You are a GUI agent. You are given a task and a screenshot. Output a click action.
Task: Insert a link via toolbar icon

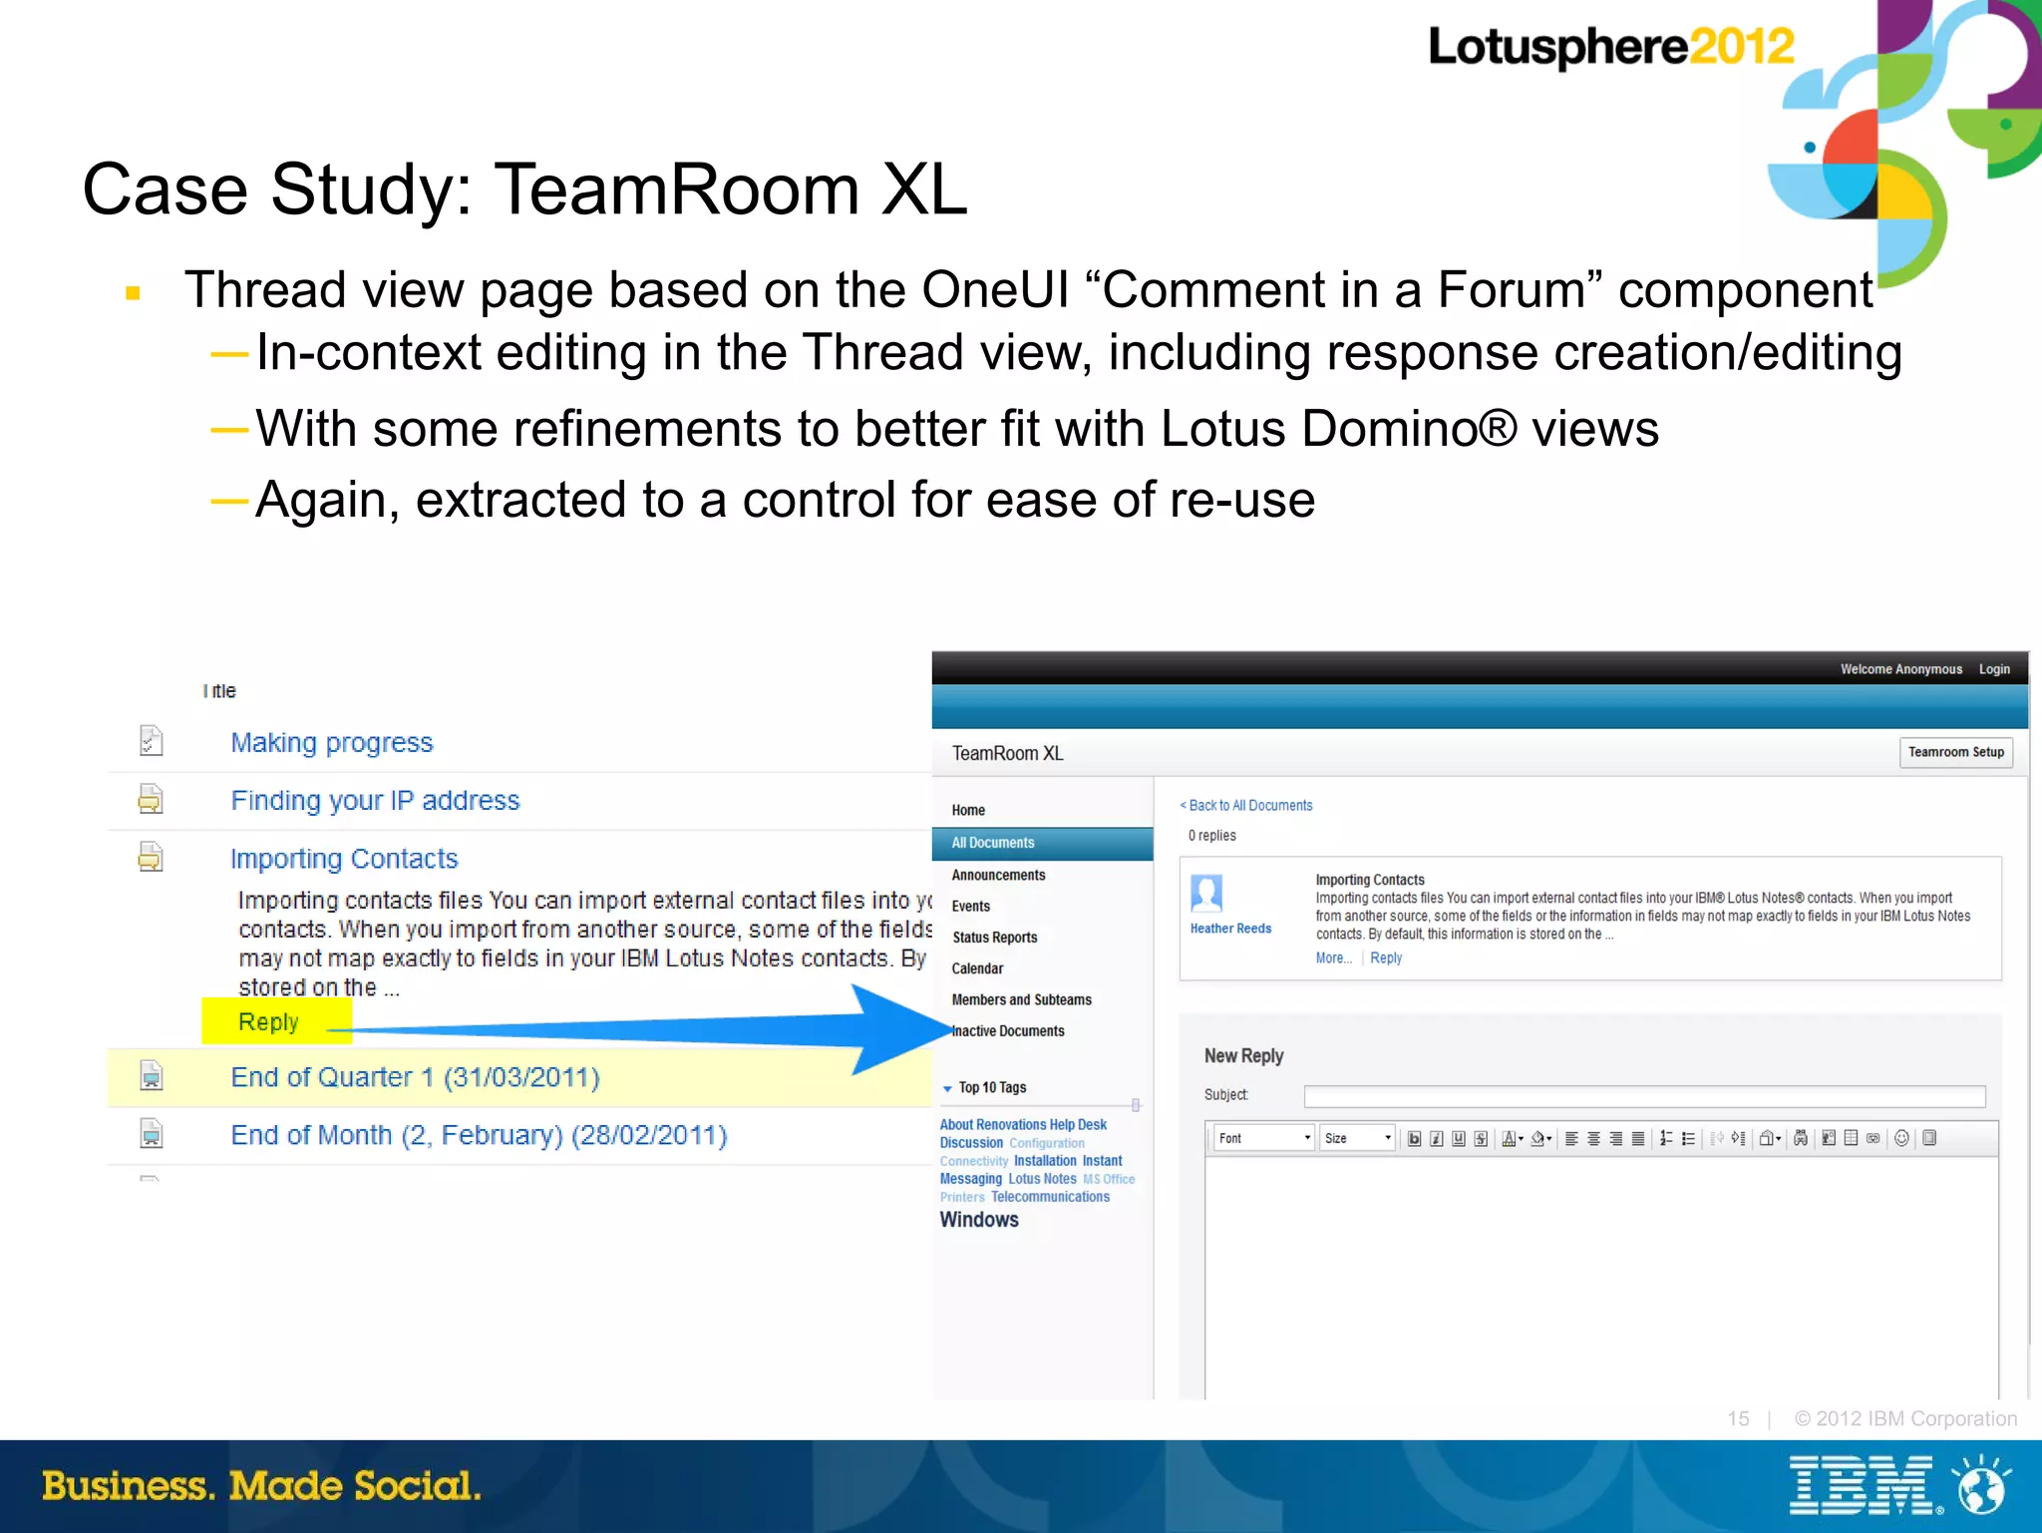[1873, 1138]
